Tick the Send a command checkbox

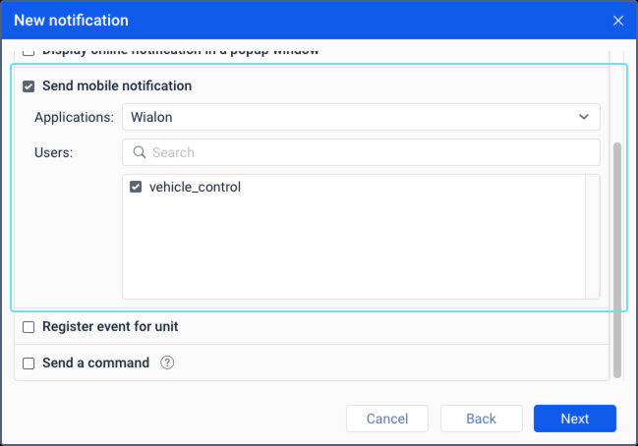pos(29,362)
